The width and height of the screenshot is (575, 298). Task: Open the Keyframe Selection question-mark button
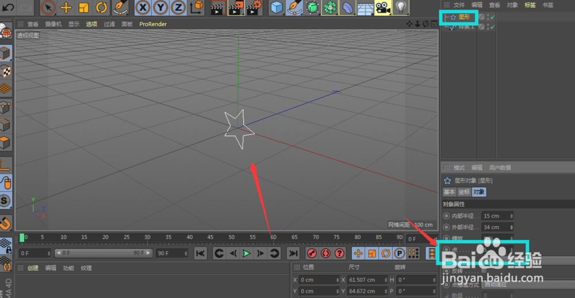340,253
